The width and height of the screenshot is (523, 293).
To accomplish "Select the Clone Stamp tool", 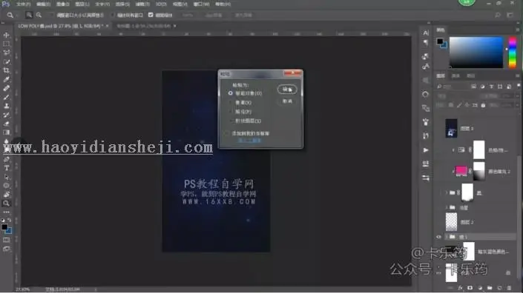I will (x=7, y=106).
